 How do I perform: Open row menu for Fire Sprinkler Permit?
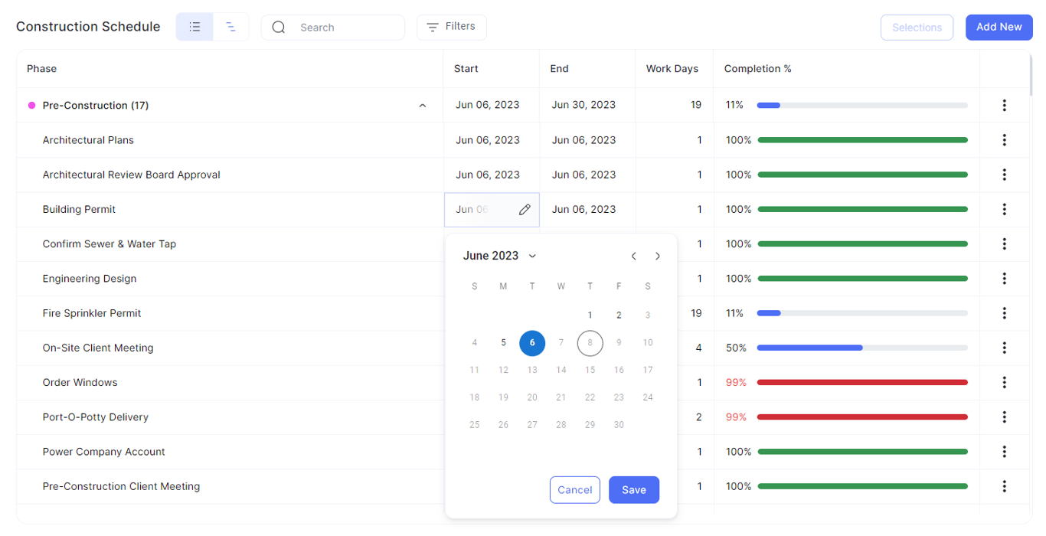1004,313
